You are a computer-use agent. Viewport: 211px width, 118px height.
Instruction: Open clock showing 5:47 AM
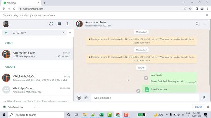tap(196, 115)
